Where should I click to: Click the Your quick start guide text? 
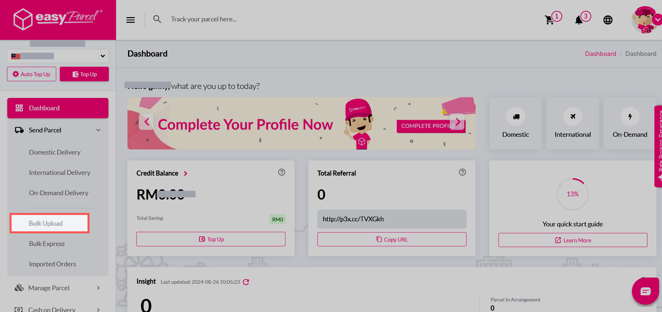[x=573, y=224]
